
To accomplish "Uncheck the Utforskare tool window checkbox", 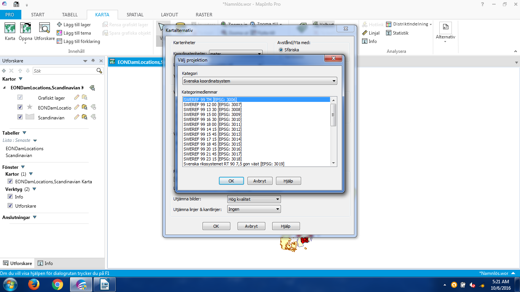I will (10, 206).
